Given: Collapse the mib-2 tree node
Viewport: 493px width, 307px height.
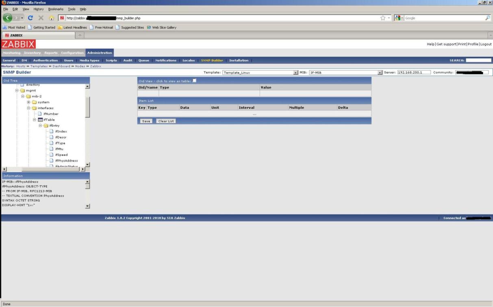Looking at the screenshot, I should (23, 96).
